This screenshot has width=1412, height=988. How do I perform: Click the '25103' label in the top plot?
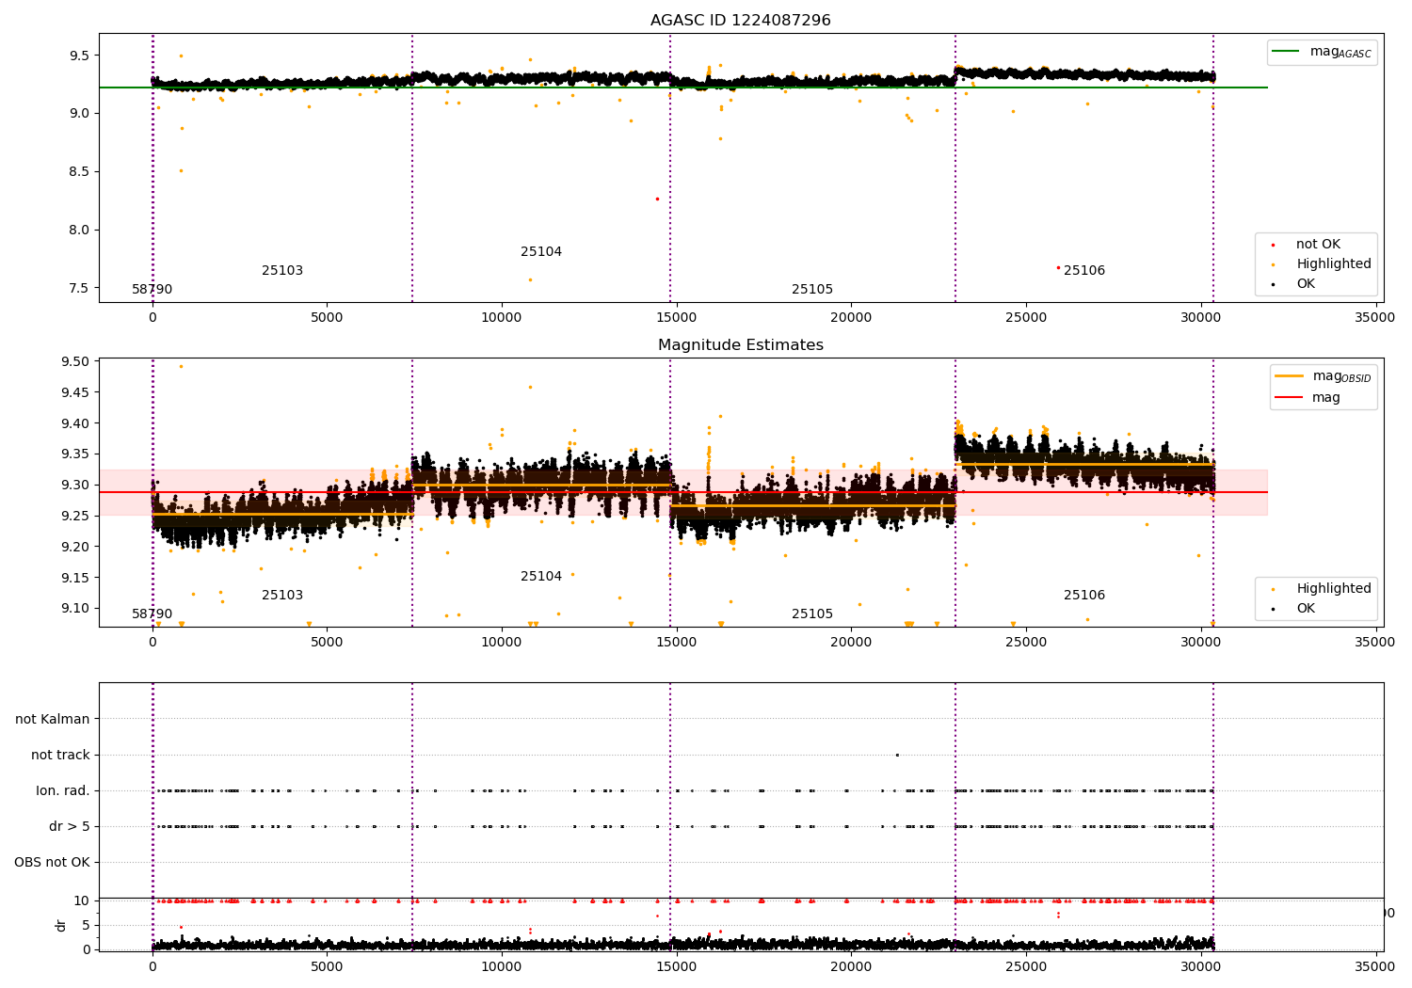(282, 271)
